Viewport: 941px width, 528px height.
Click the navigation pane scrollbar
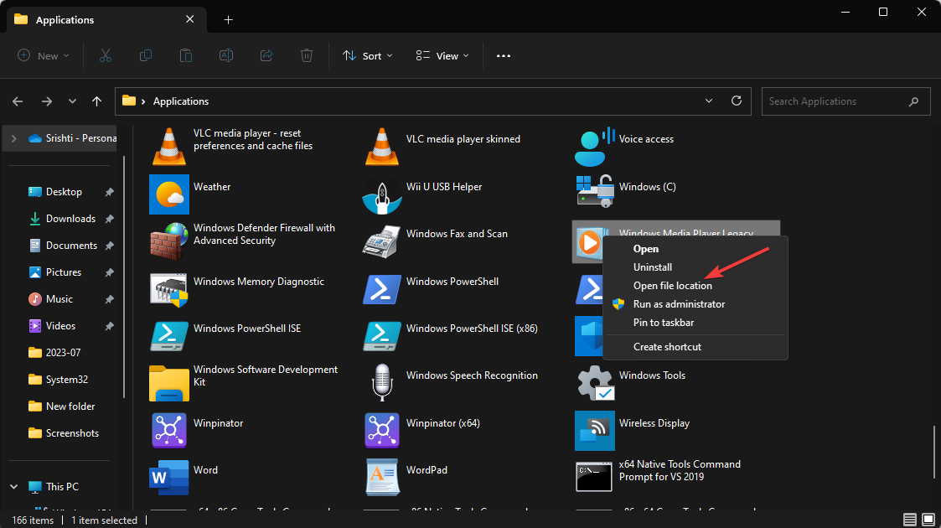124,276
